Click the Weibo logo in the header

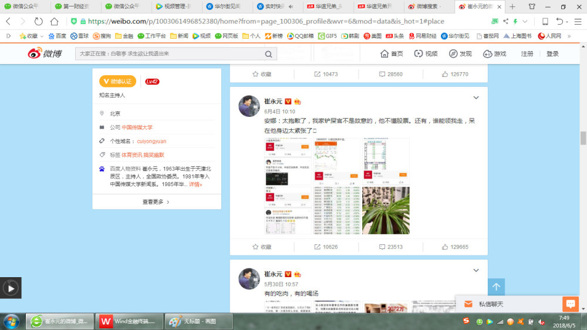click(45, 53)
